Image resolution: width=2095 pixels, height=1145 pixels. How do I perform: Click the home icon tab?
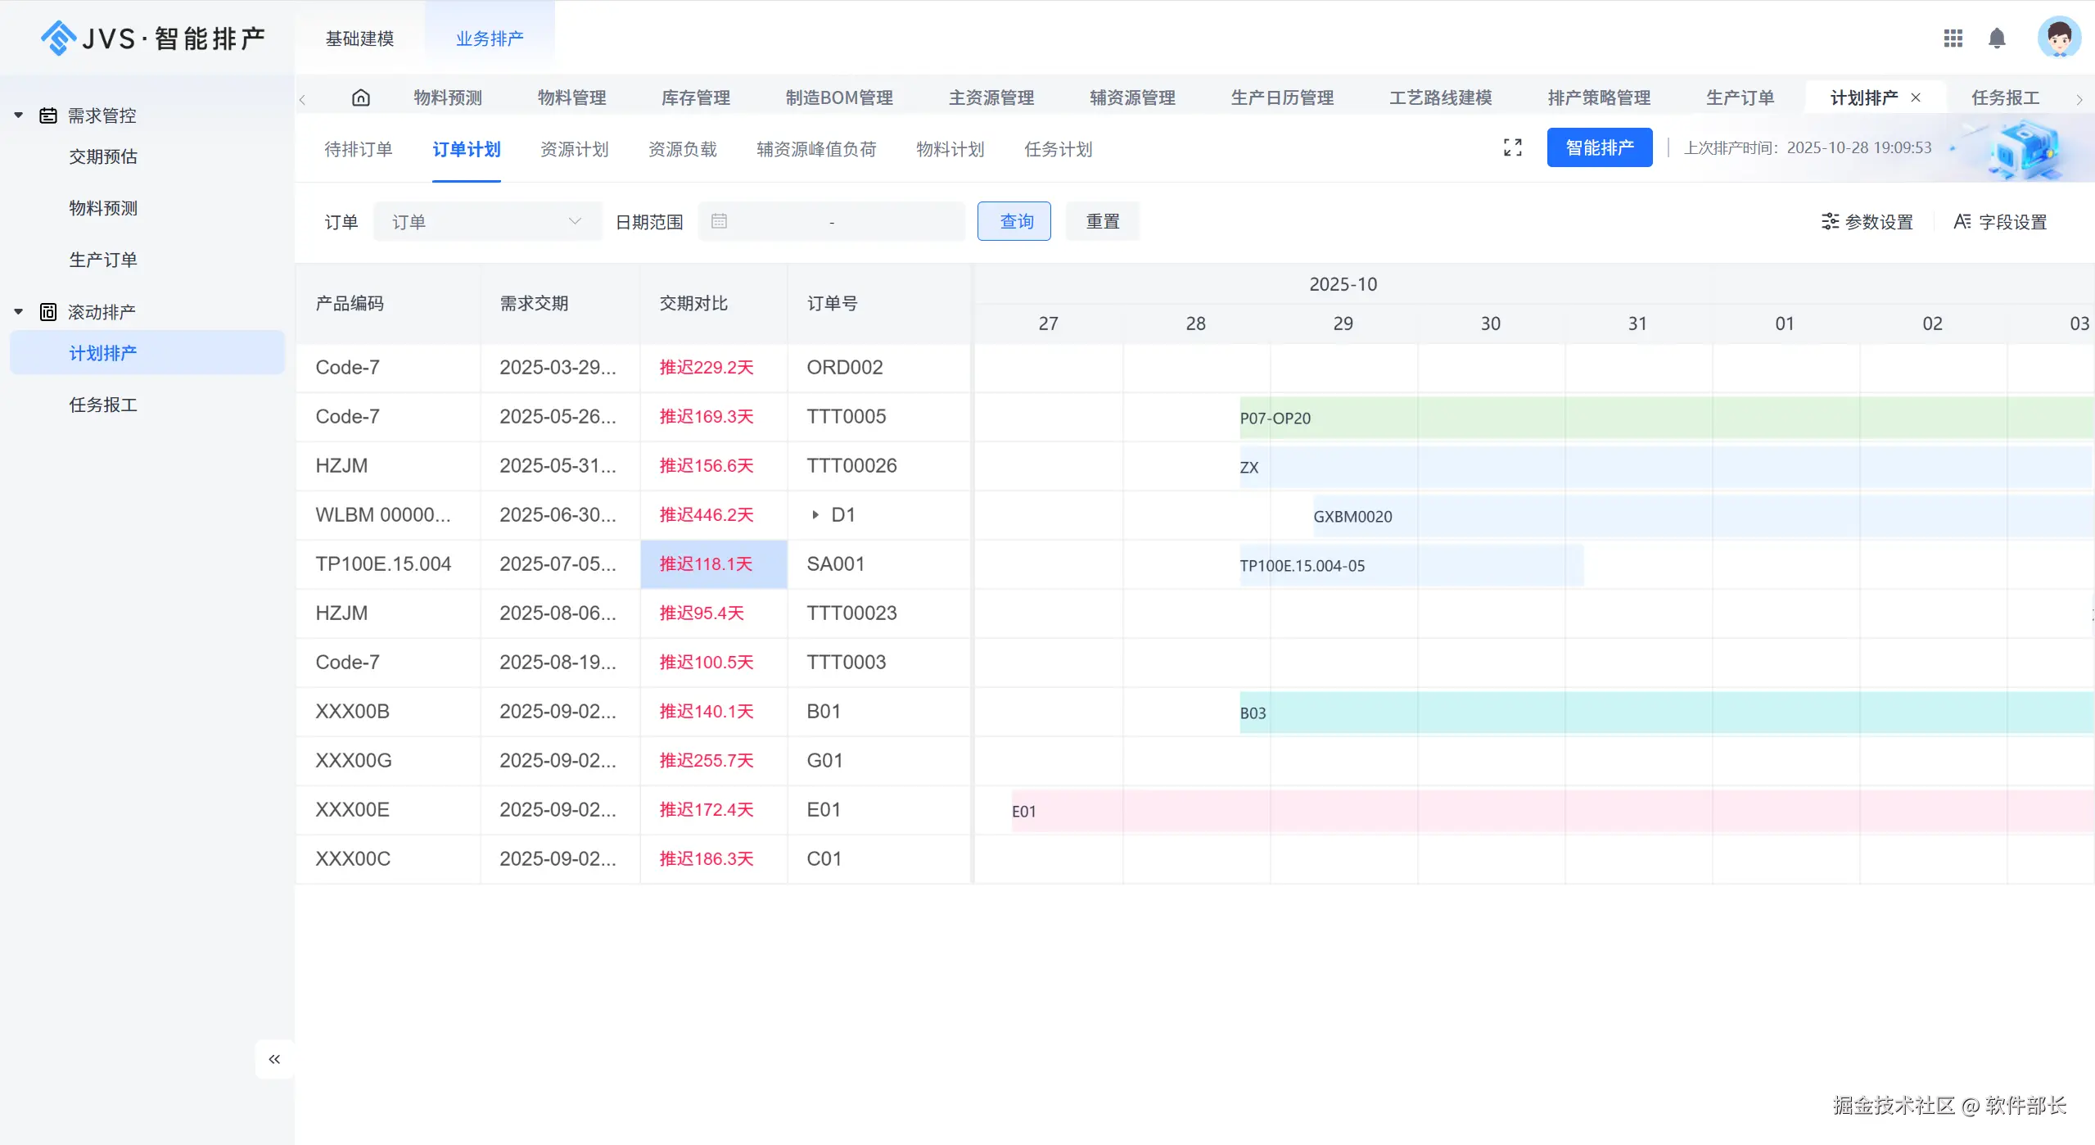tap(360, 98)
